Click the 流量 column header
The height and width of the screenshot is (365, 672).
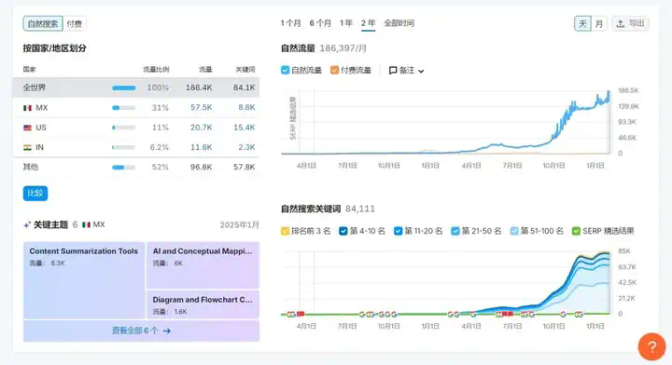(205, 69)
